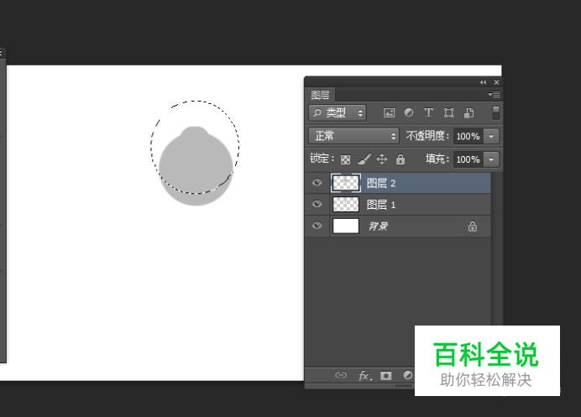Image resolution: width=581 pixels, height=417 pixels.
Task: Open the 填充 fill slider arrow
Action: 491,159
